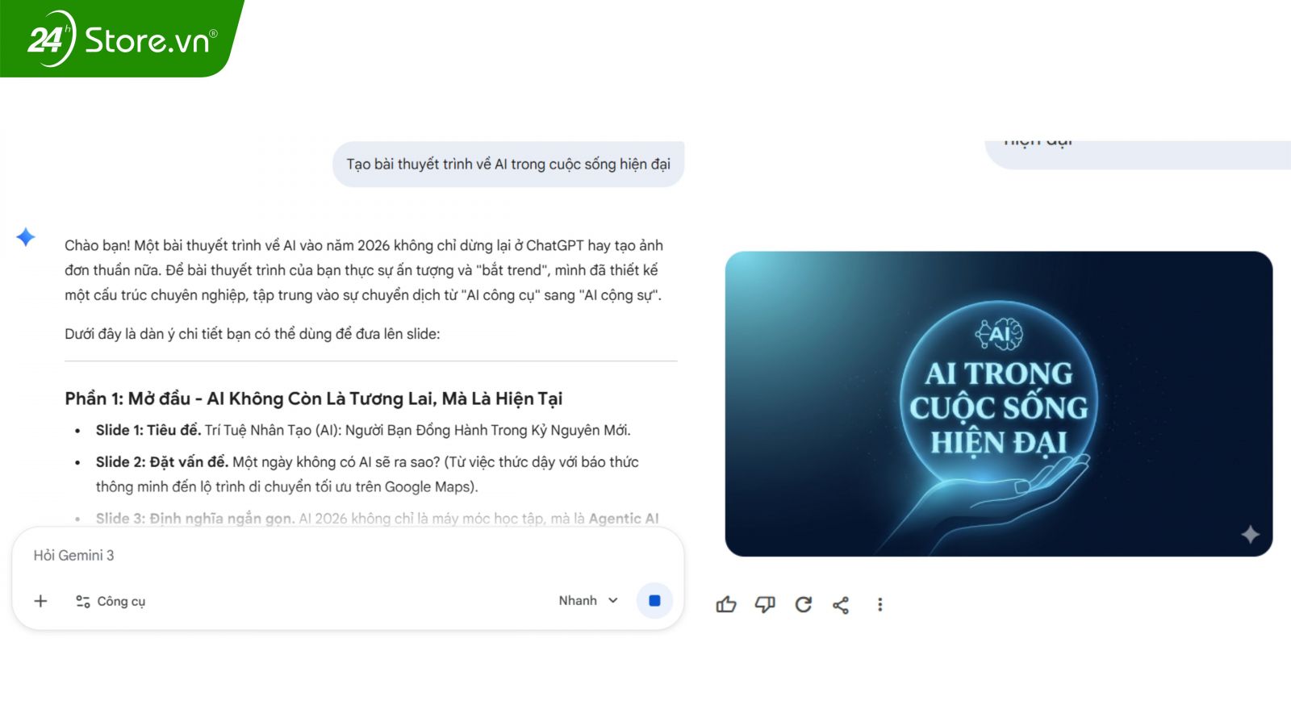
Task: Click the Phần 1: Mở đầu heading
Action: click(313, 398)
